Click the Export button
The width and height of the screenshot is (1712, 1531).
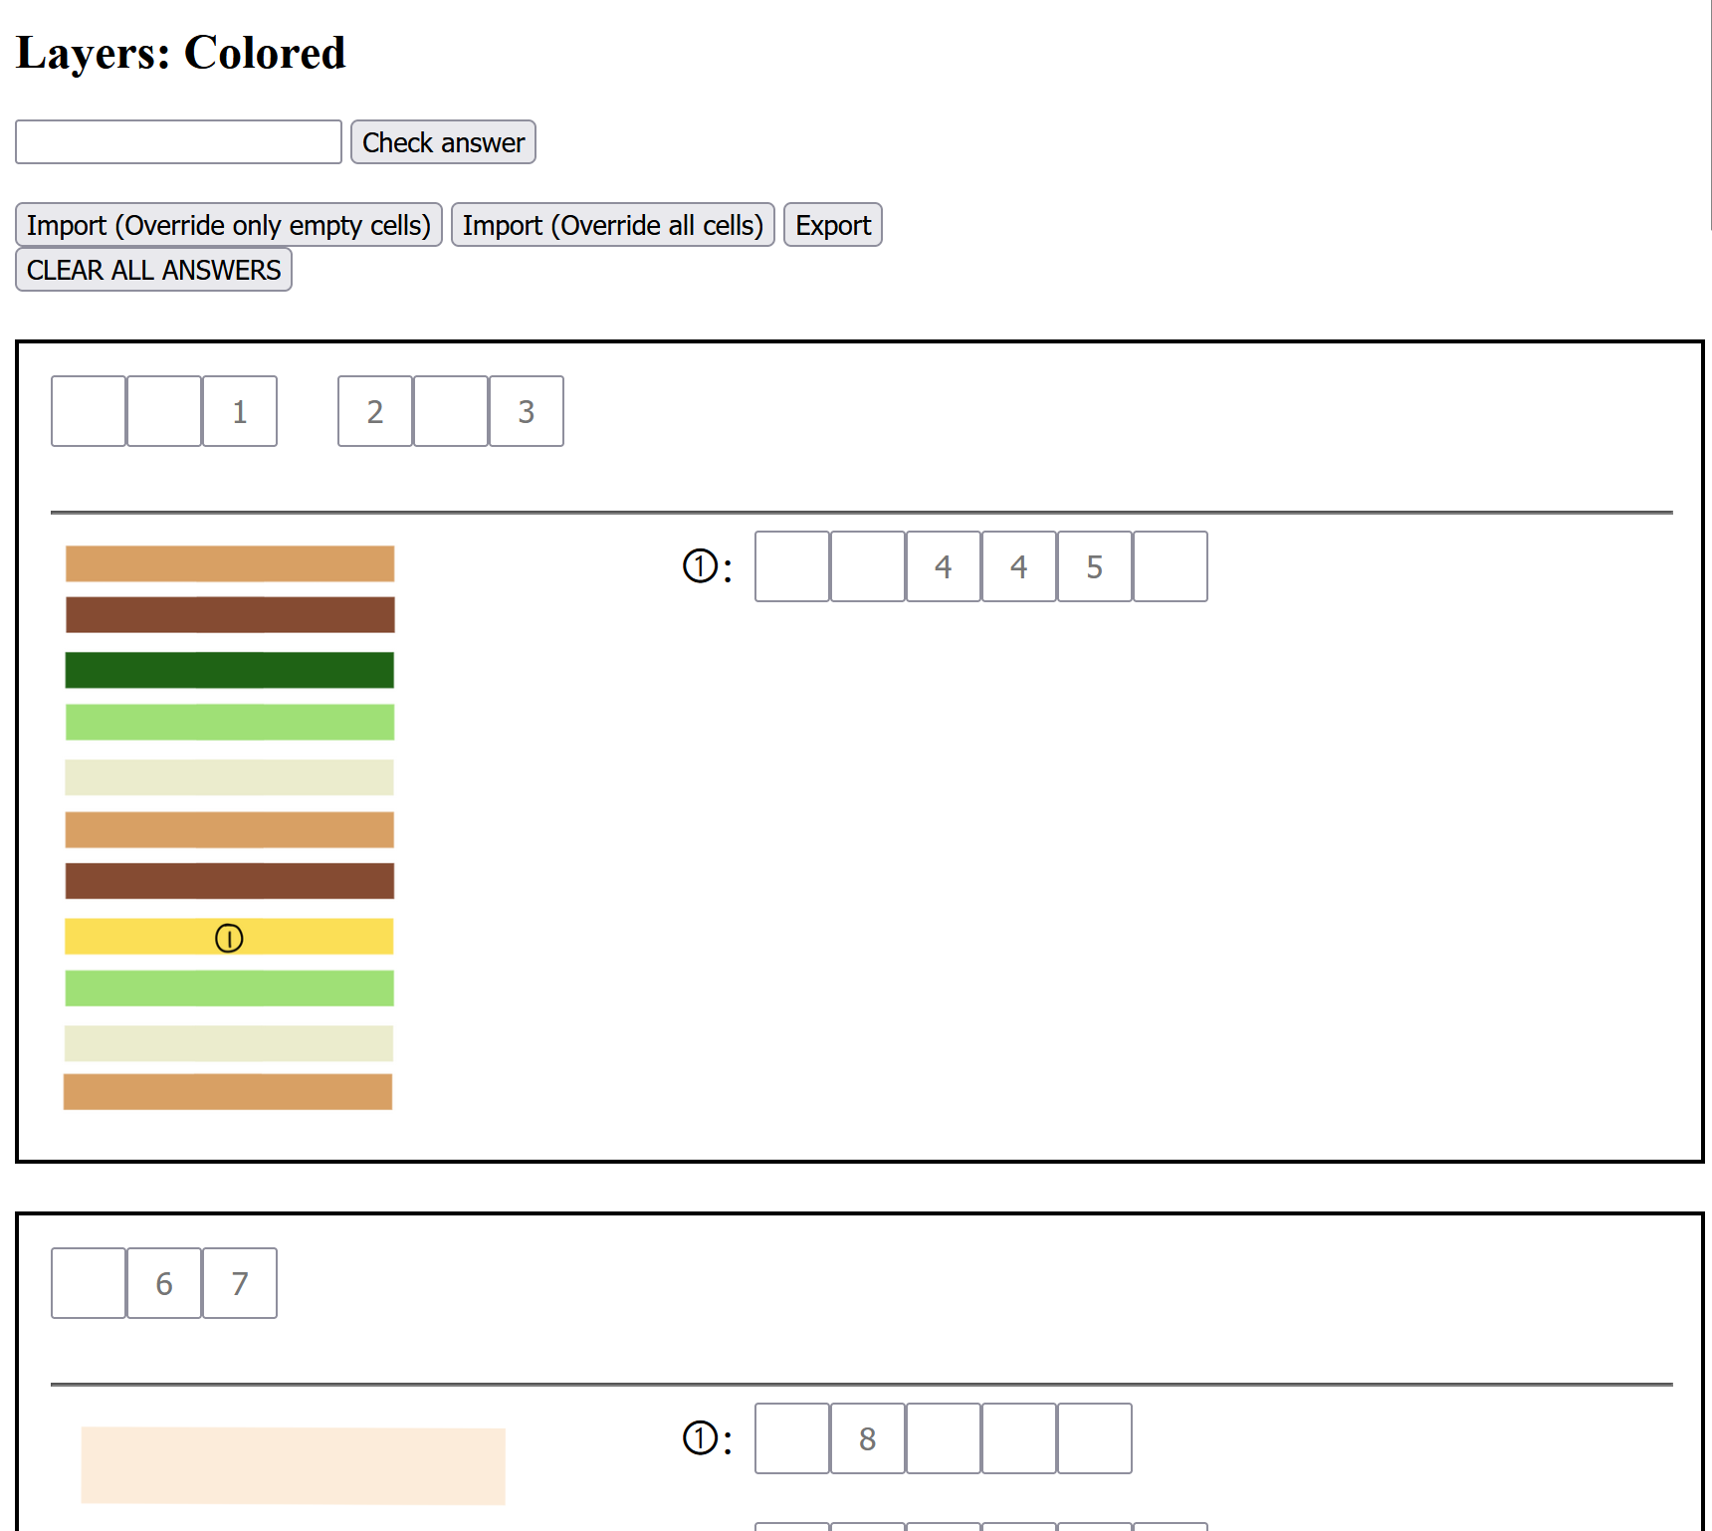point(832,225)
